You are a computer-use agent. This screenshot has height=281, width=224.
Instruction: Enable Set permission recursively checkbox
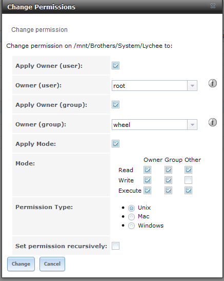(x=115, y=246)
